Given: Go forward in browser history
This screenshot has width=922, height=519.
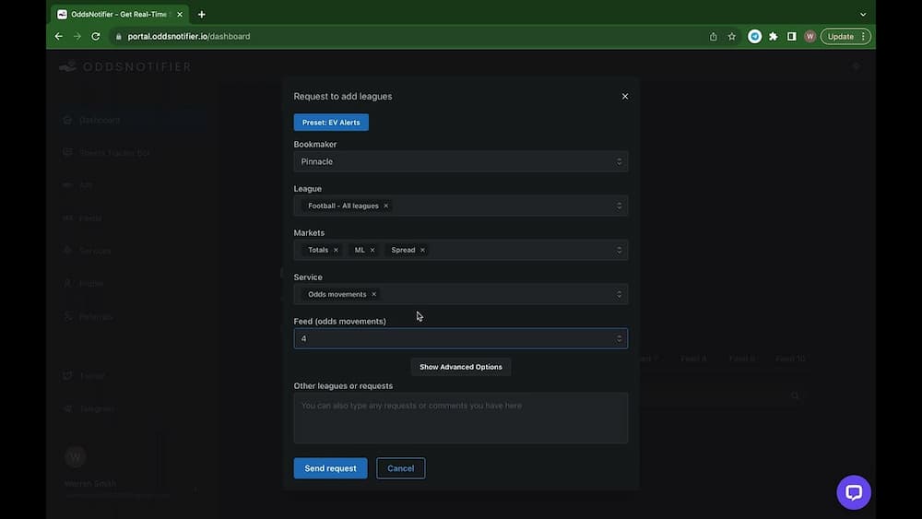Looking at the screenshot, I should (x=77, y=37).
